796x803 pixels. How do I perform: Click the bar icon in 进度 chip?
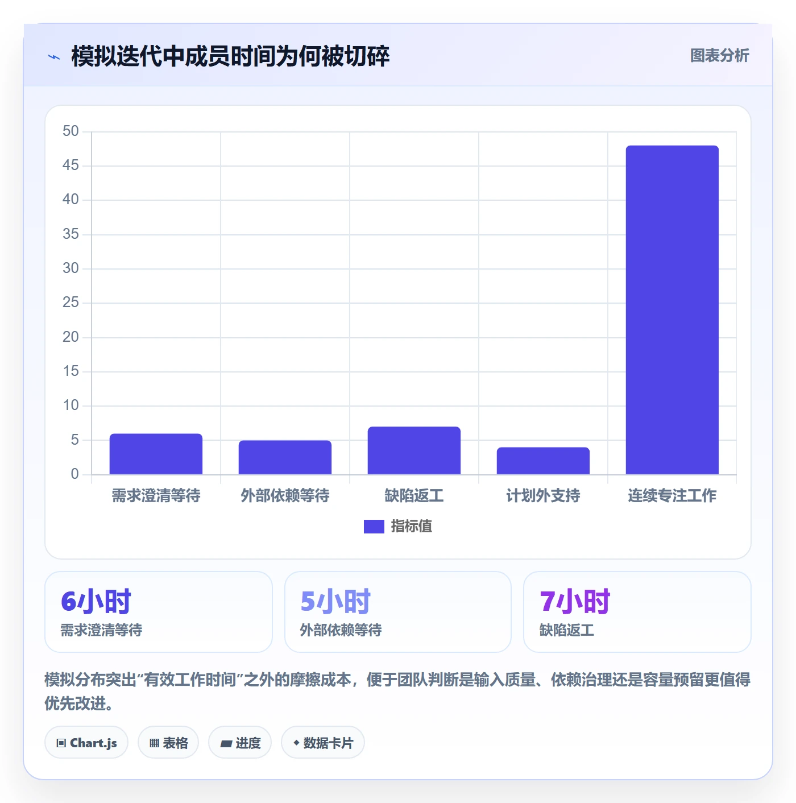[226, 743]
